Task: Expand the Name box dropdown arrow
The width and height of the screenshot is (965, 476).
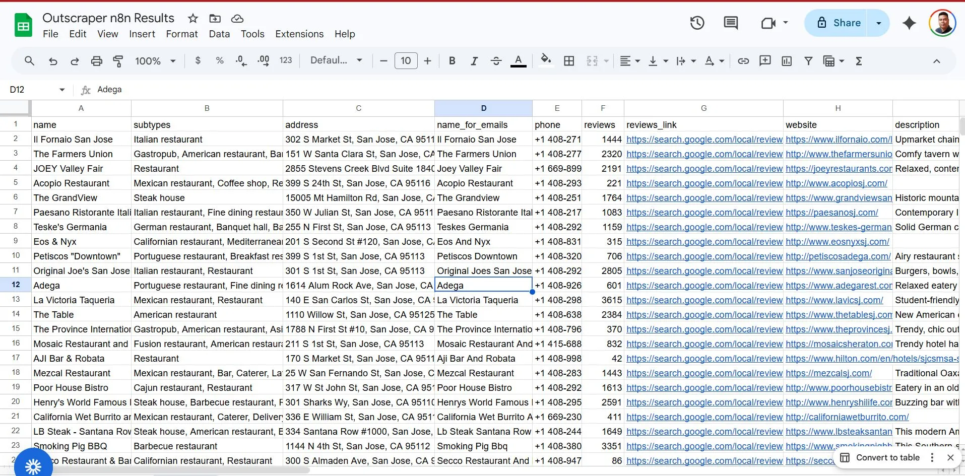Action: 62,90
